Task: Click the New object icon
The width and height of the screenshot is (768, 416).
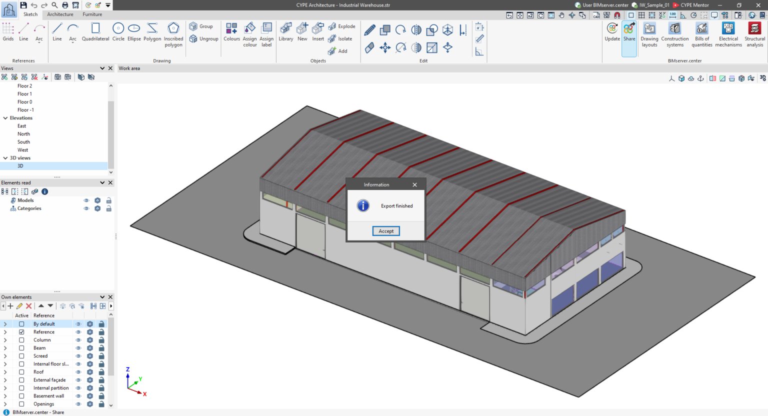Action: point(302,31)
